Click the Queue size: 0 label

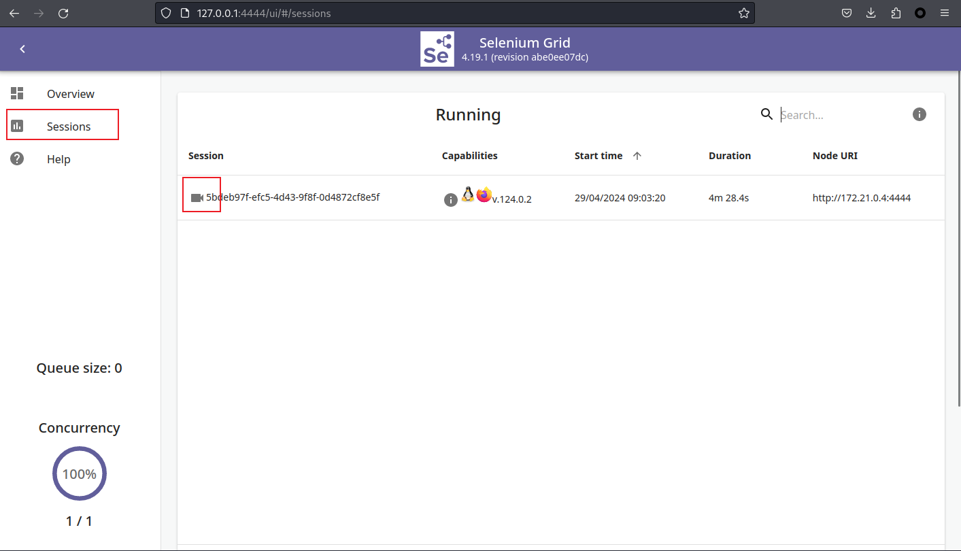80,368
